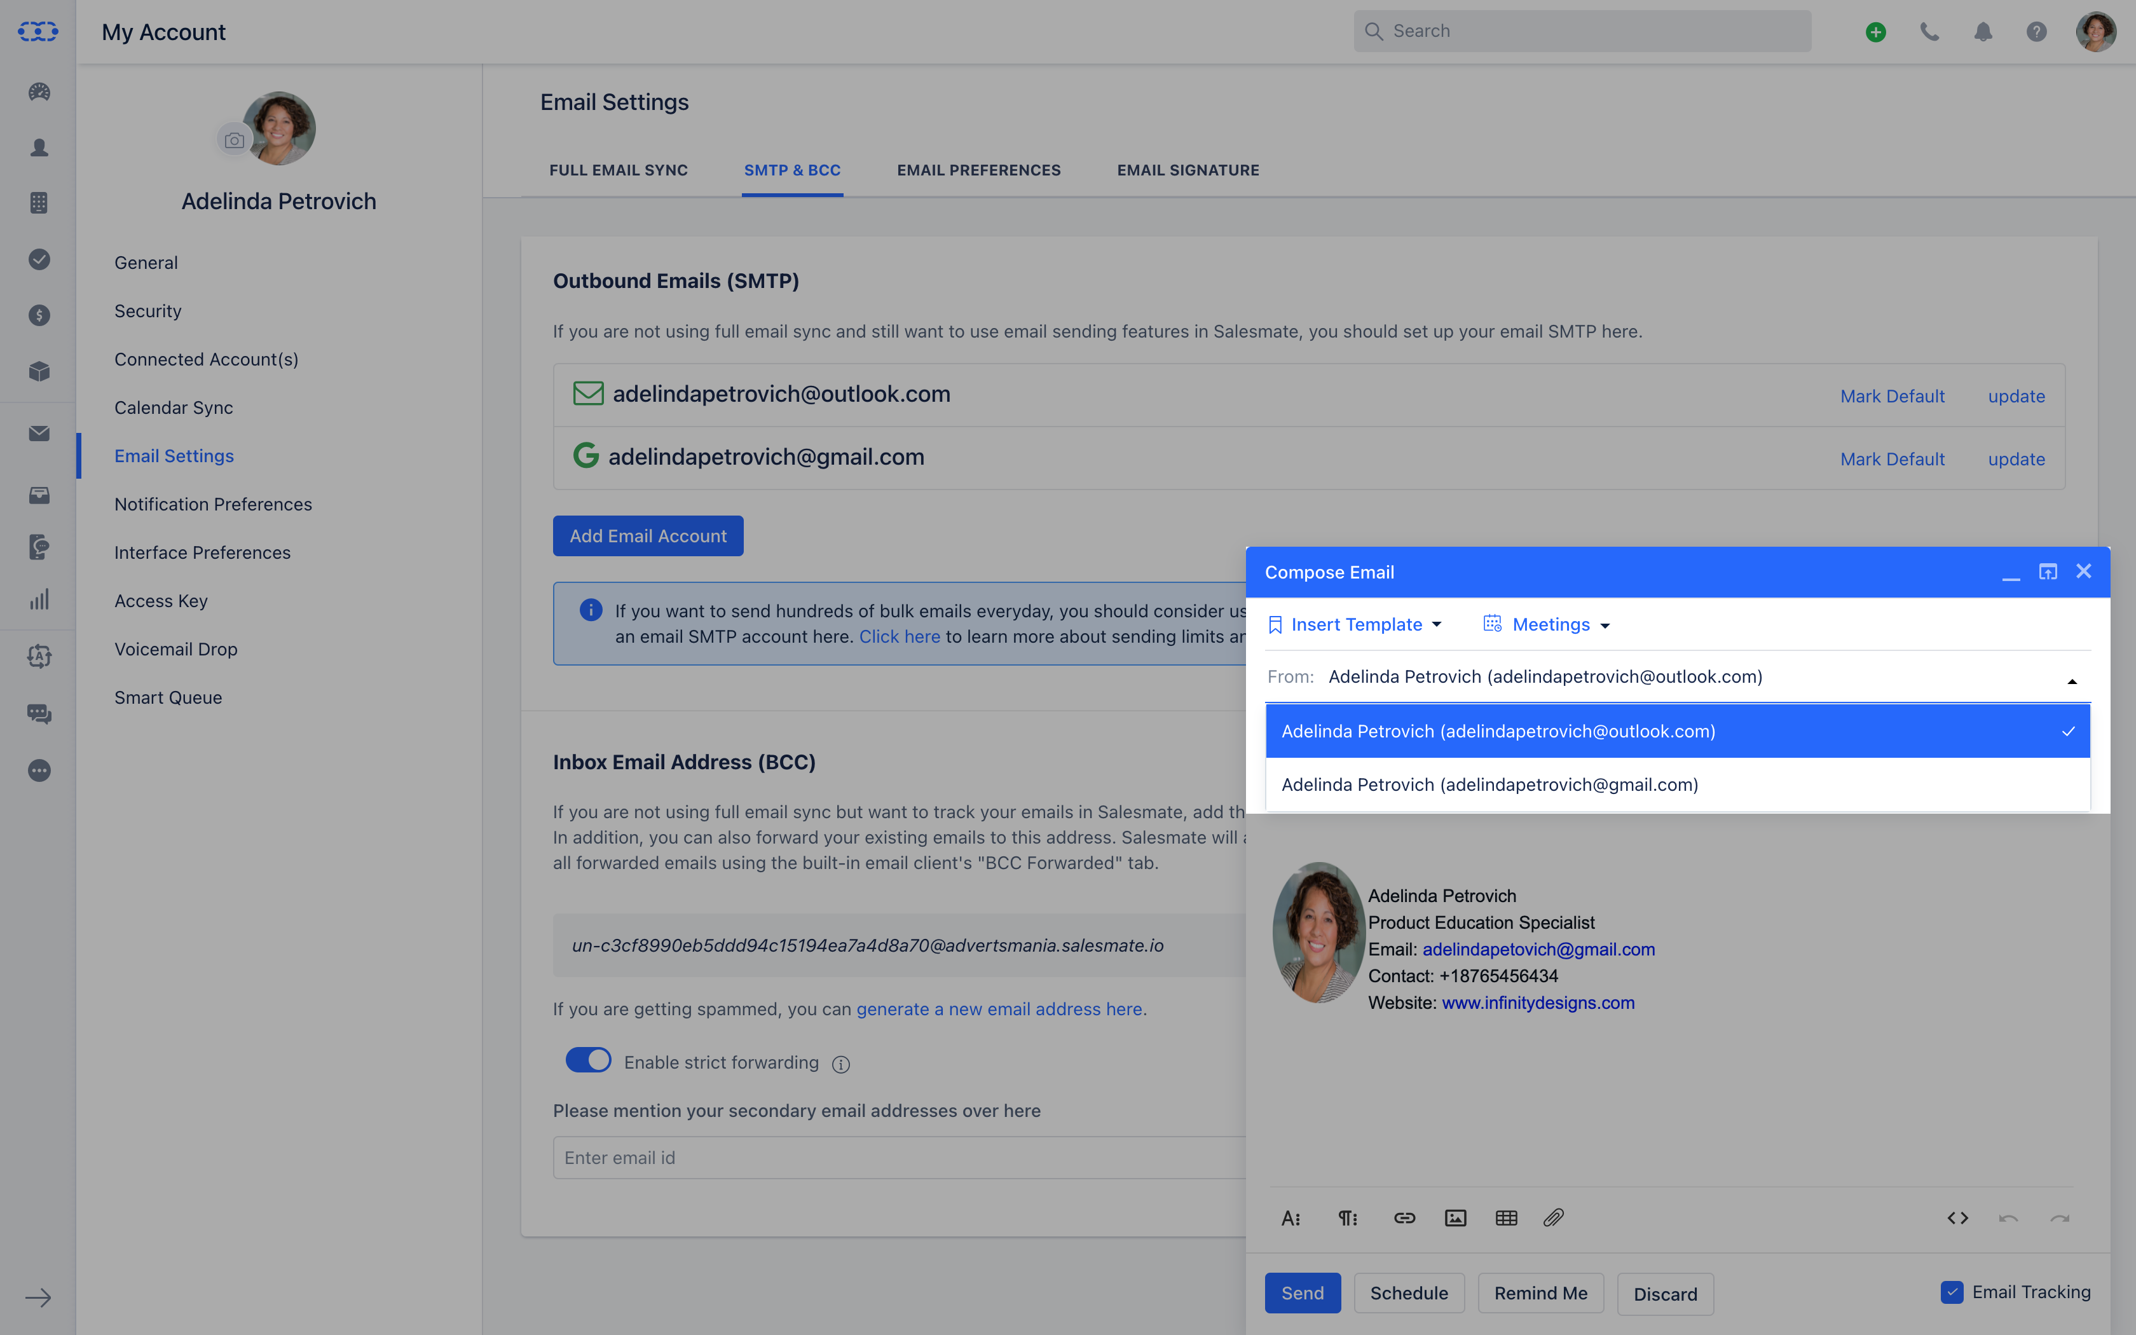Image resolution: width=2136 pixels, height=1335 pixels.
Task: Insert an image into the email
Action: (1456, 1219)
